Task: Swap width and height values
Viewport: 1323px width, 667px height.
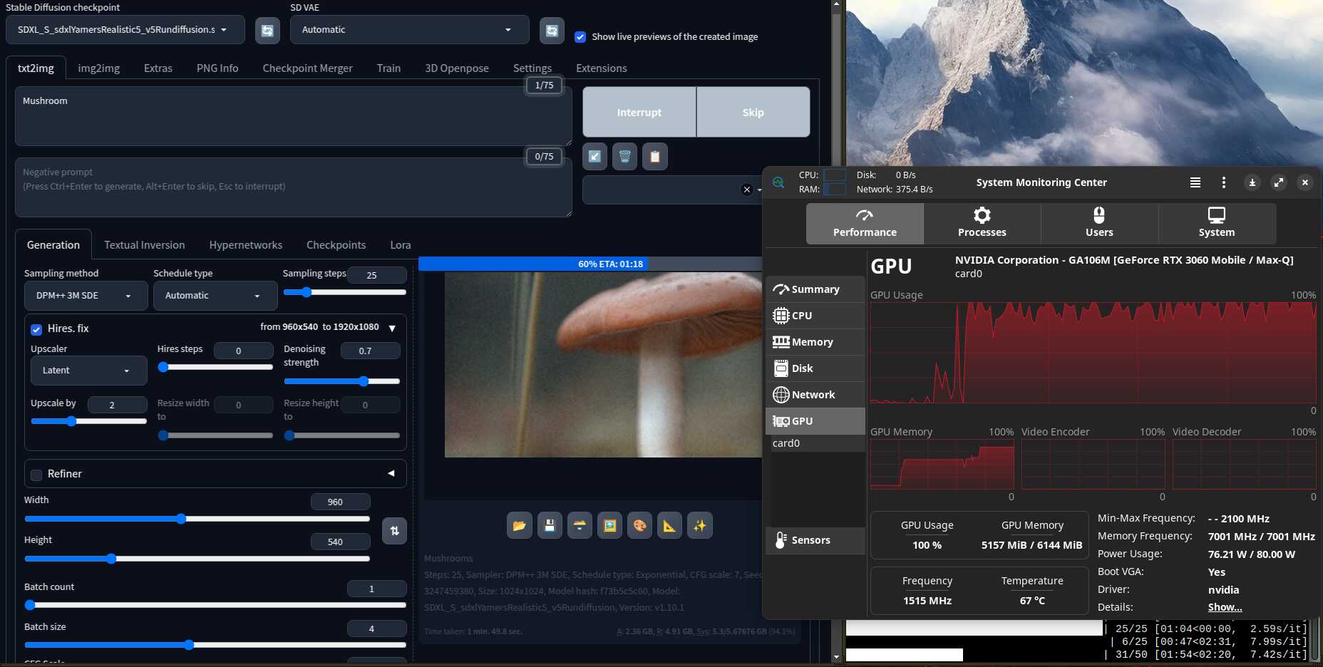Action: click(x=394, y=531)
